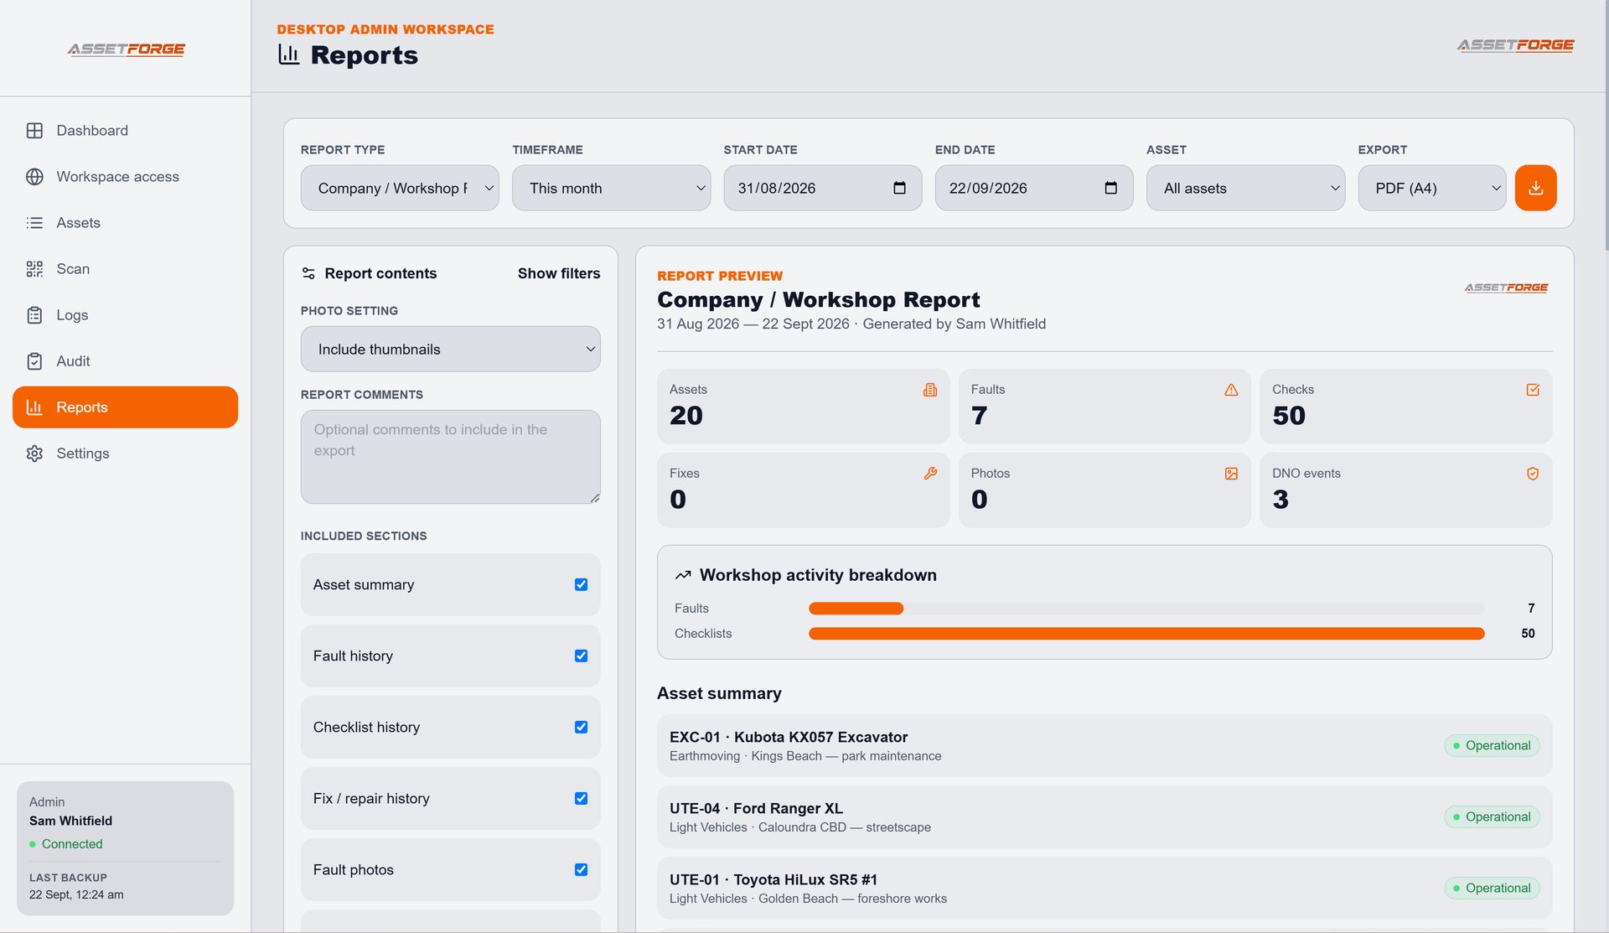Viewport: 1609px width, 933px height.
Task: Open the Include thumbnails photo setting dropdown
Action: 450,349
